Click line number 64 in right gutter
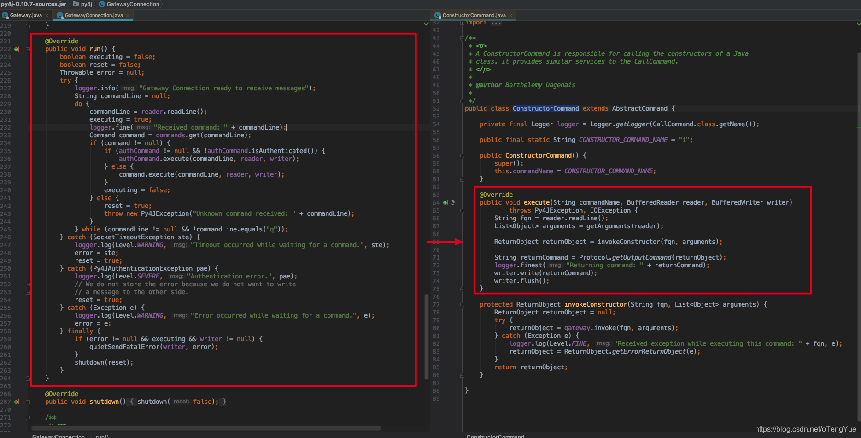The image size is (861, 438). 436,202
